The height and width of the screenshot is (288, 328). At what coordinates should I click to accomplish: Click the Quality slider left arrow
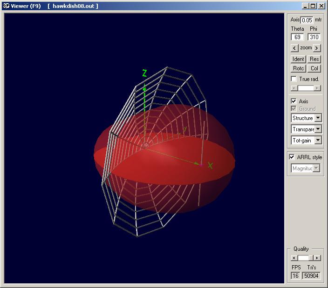tap(294, 258)
